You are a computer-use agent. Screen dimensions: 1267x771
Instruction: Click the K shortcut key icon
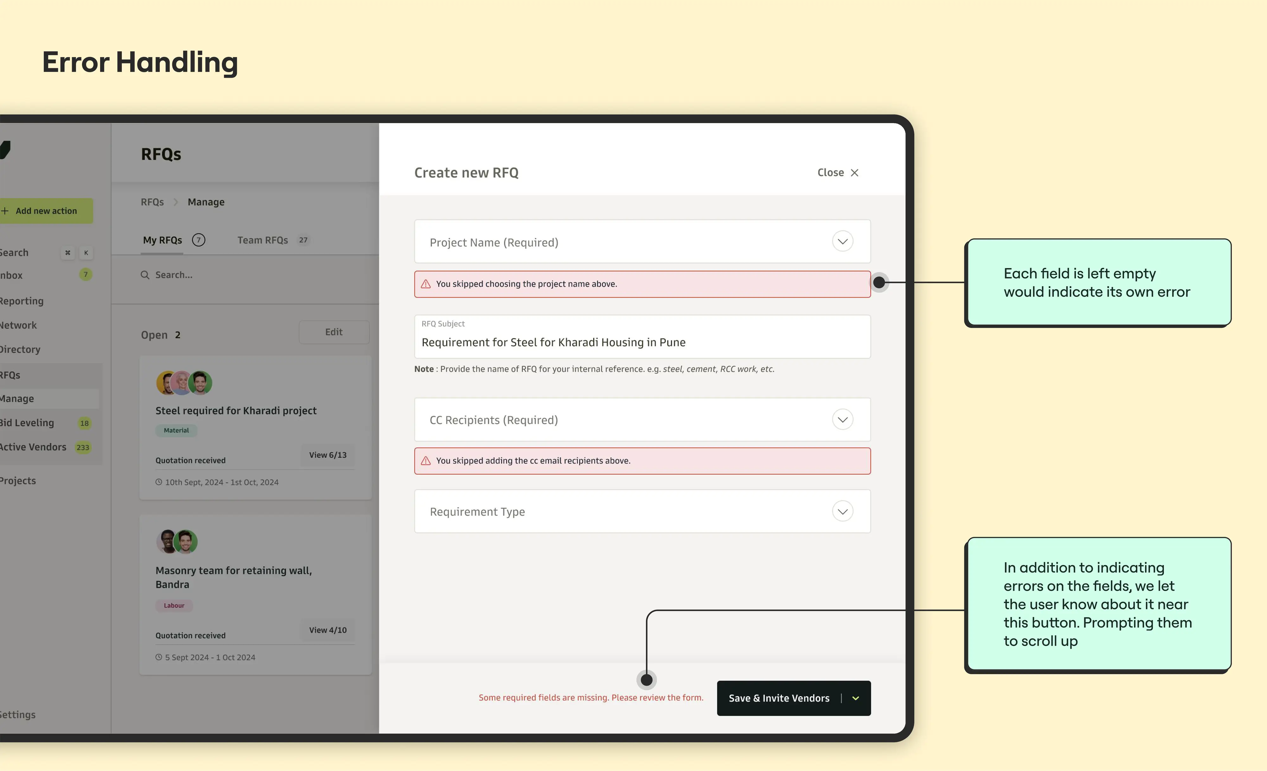[x=86, y=253]
